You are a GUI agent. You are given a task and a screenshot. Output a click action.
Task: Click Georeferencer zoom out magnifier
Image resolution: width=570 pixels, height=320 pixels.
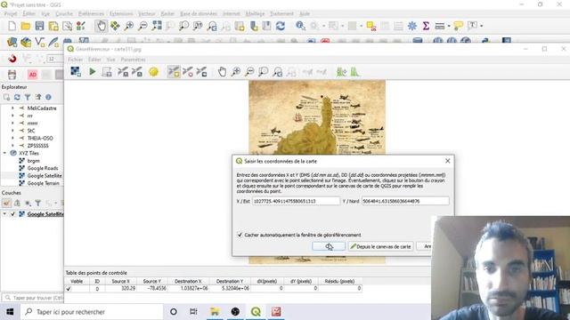tap(249, 72)
